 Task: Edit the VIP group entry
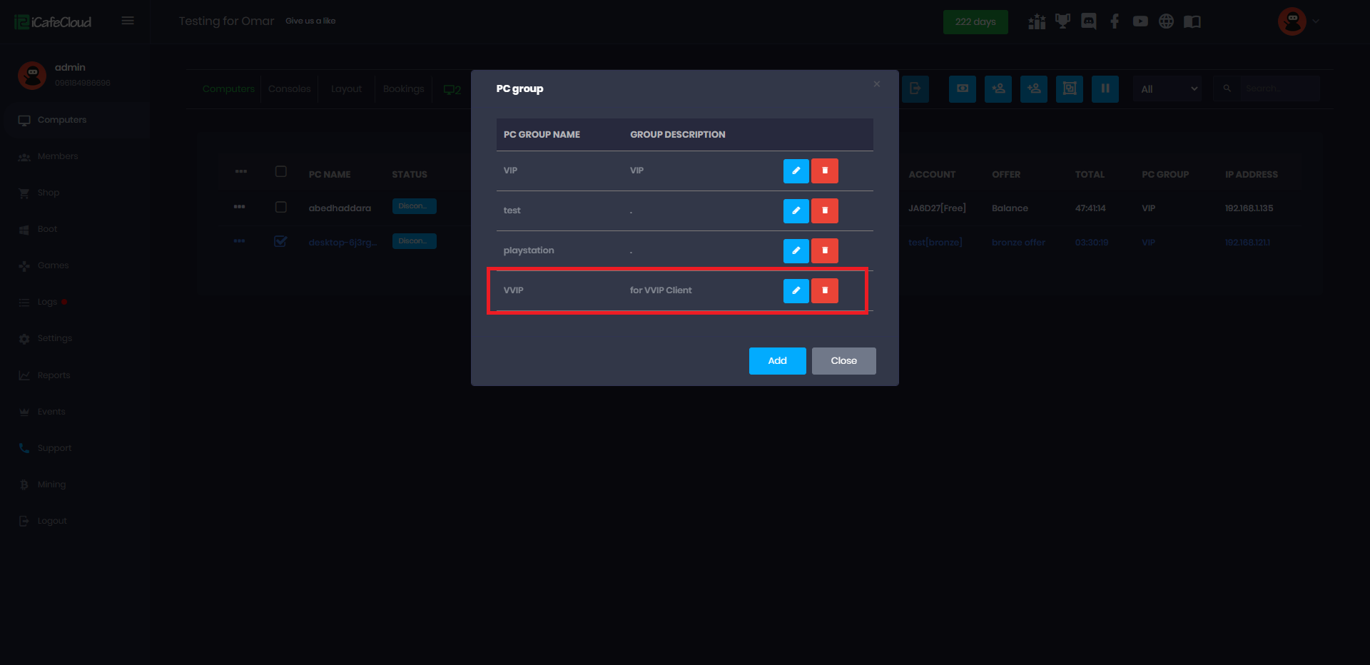point(796,171)
